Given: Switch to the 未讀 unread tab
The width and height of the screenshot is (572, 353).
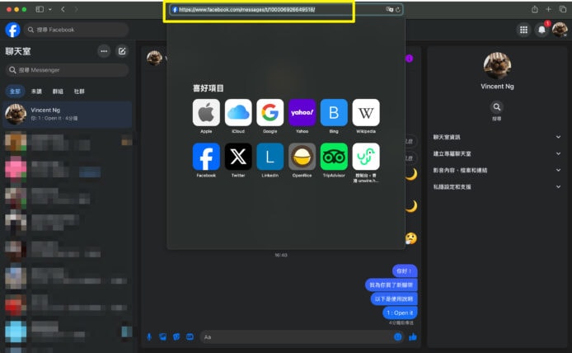Looking at the screenshot, I should point(36,92).
